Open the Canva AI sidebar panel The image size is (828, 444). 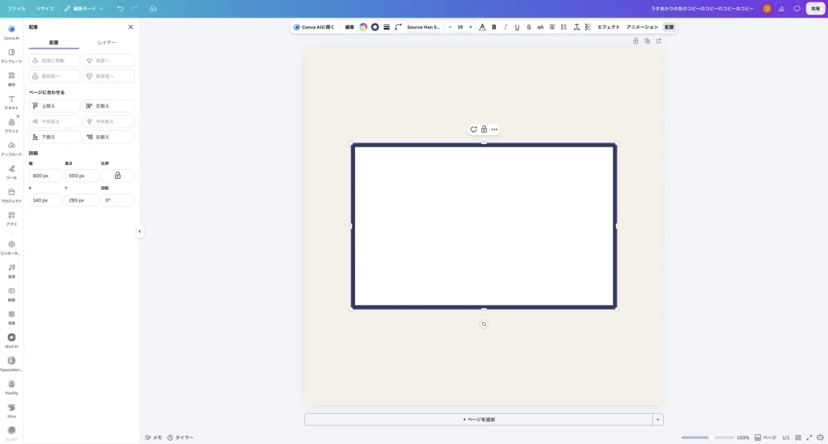click(11, 32)
